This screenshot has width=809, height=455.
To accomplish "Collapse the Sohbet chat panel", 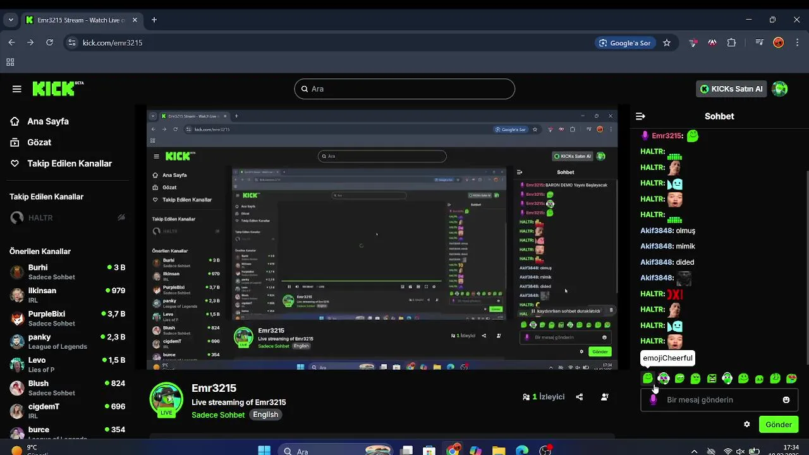I will [x=640, y=116].
